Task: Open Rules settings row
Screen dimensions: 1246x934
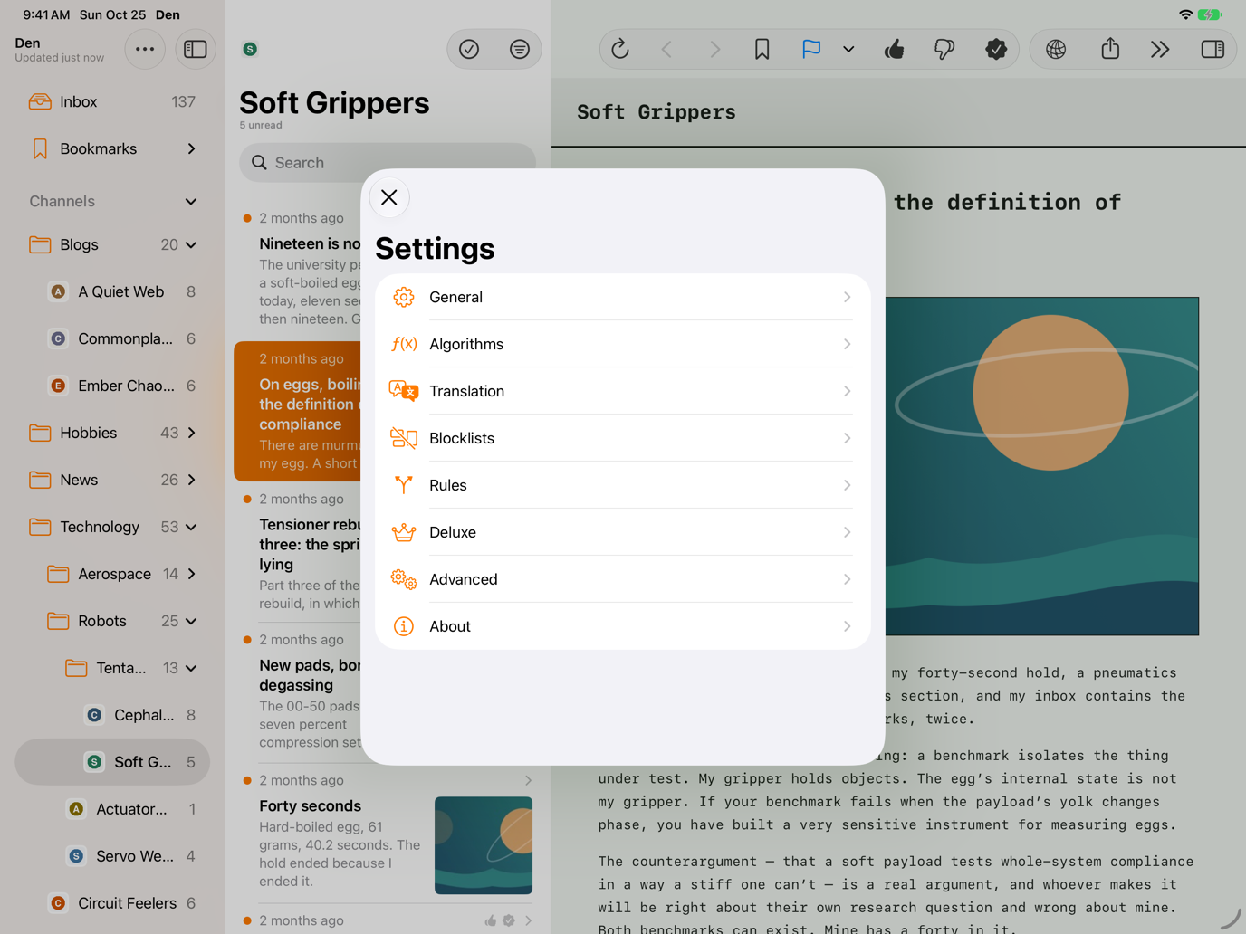Action: (x=623, y=485)
